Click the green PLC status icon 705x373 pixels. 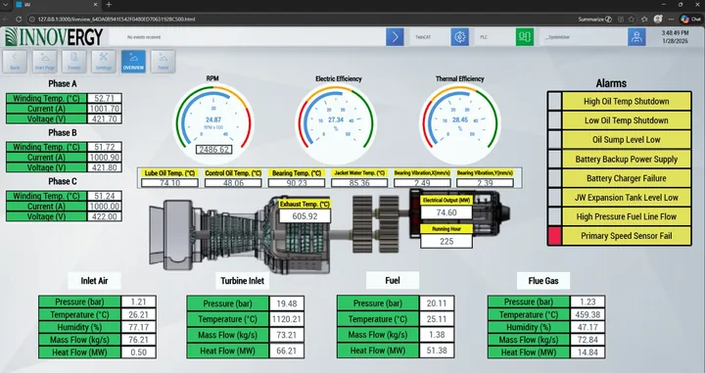[x=524, y=37]
